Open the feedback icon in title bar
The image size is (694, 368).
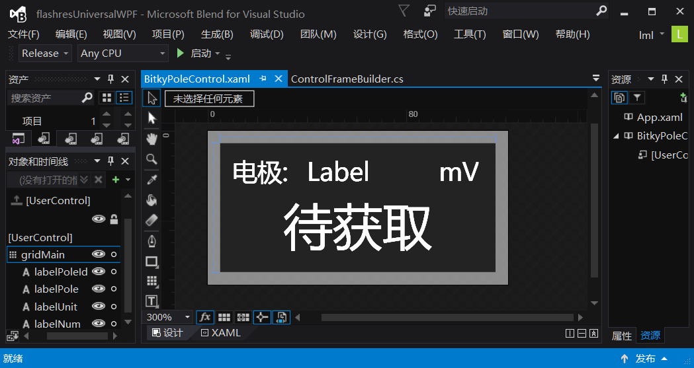point(429,11)
